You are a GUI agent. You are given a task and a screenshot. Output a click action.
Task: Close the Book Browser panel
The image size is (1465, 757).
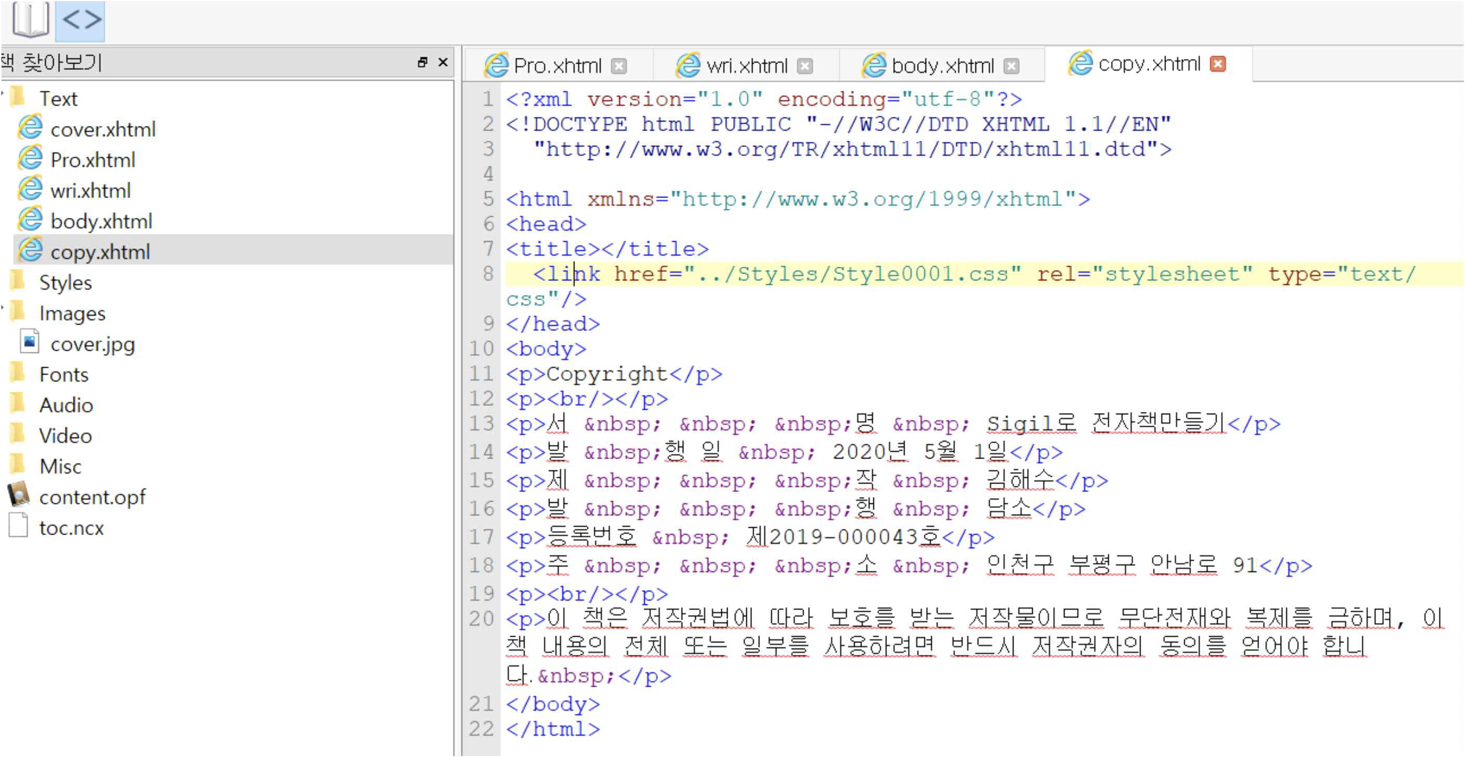pyautogui.click(x=443, y=62)
